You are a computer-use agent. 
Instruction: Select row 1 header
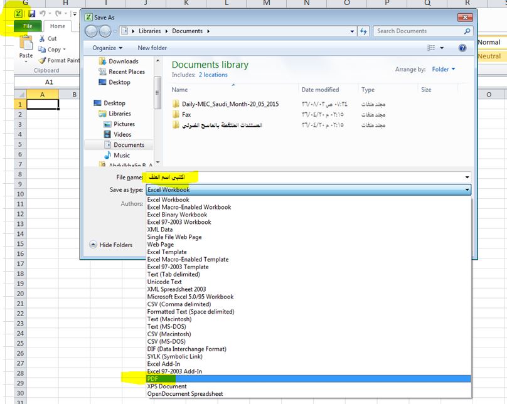[20, 104]
